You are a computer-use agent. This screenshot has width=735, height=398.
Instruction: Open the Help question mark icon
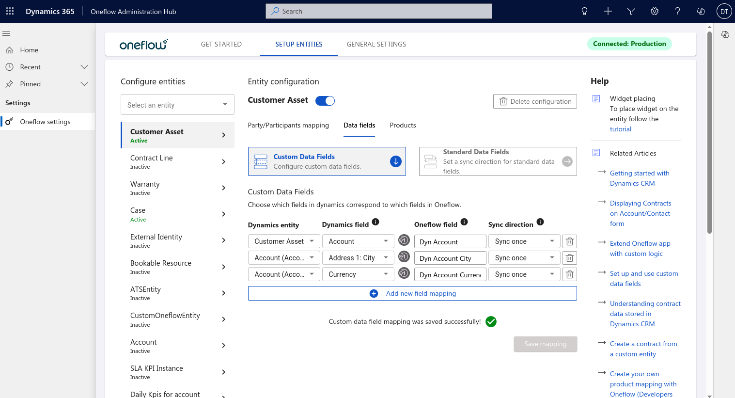click(x=678, y=11)
